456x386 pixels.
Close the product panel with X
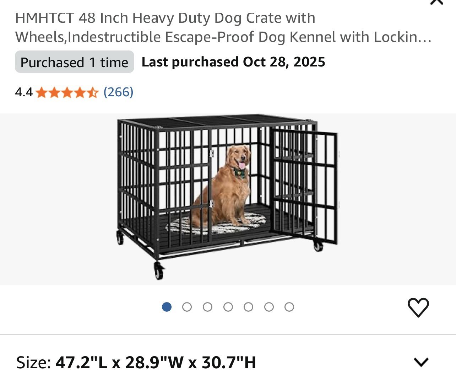[x=436, y=2]
